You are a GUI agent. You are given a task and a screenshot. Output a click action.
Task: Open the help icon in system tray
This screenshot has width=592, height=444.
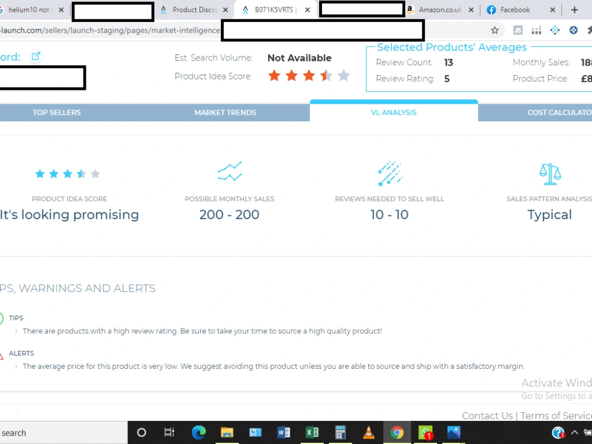[x=558, y=433]
